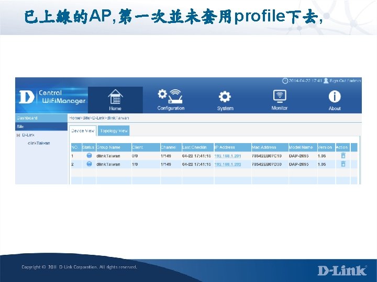Open IP address link 192.168.1.202
Viewport: 377px width, 282px height.
227,164
